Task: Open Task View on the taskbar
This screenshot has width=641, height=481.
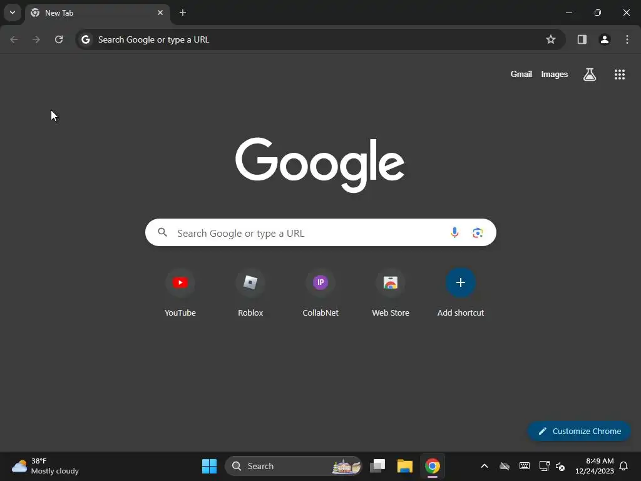Action: (377, 466)
